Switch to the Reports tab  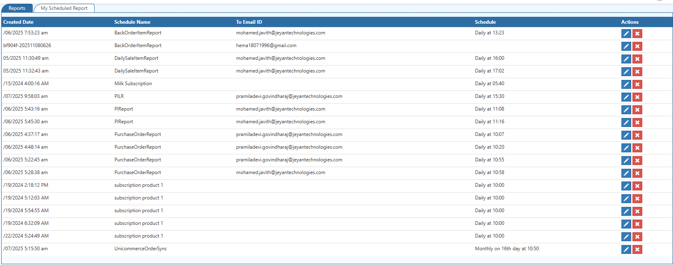[17, 8]
